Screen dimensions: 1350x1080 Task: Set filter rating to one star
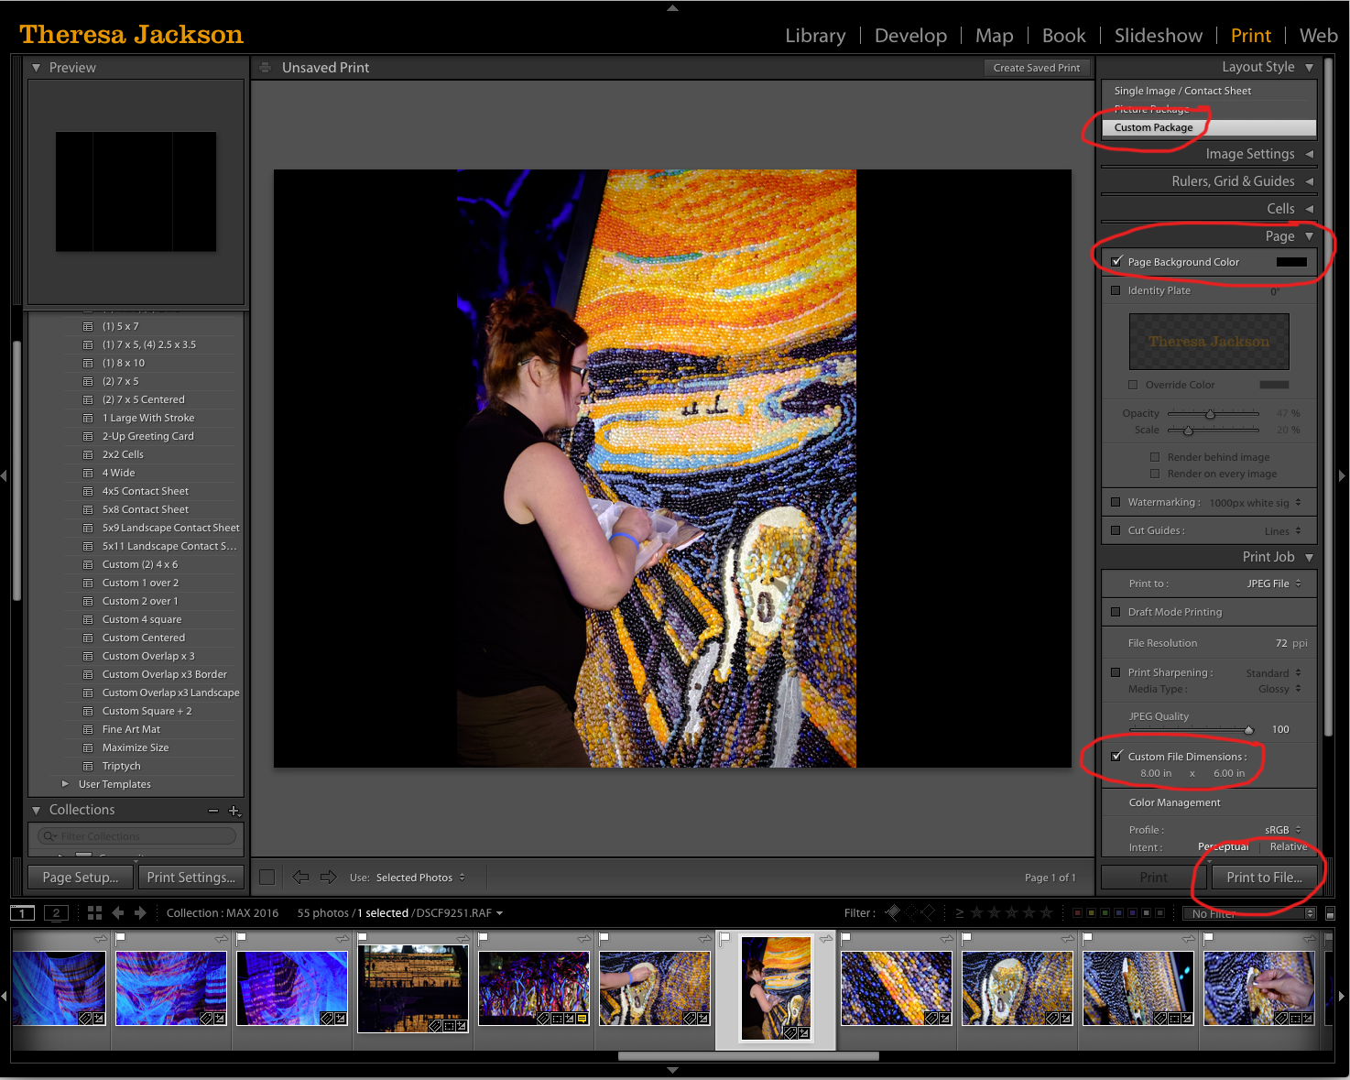click(x=976, y=912)
